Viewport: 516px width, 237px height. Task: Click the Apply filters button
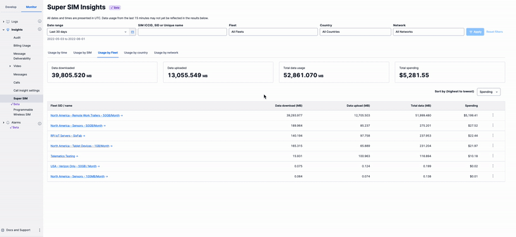(x=475, y=32)
